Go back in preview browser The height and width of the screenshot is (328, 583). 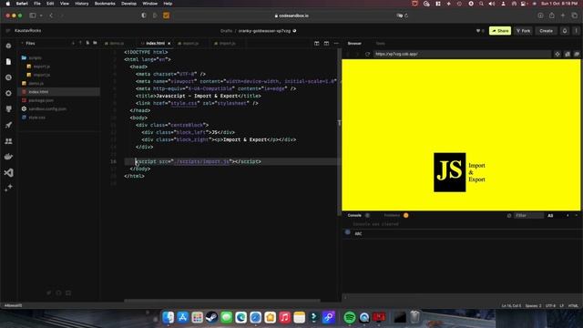pos(348,55)
